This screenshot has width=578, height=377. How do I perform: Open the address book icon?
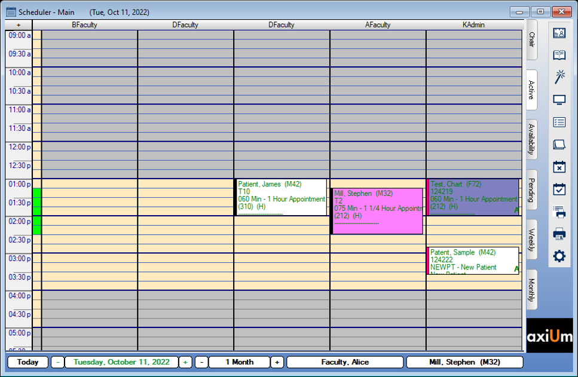pyautogui.click(x=559, y=55)
